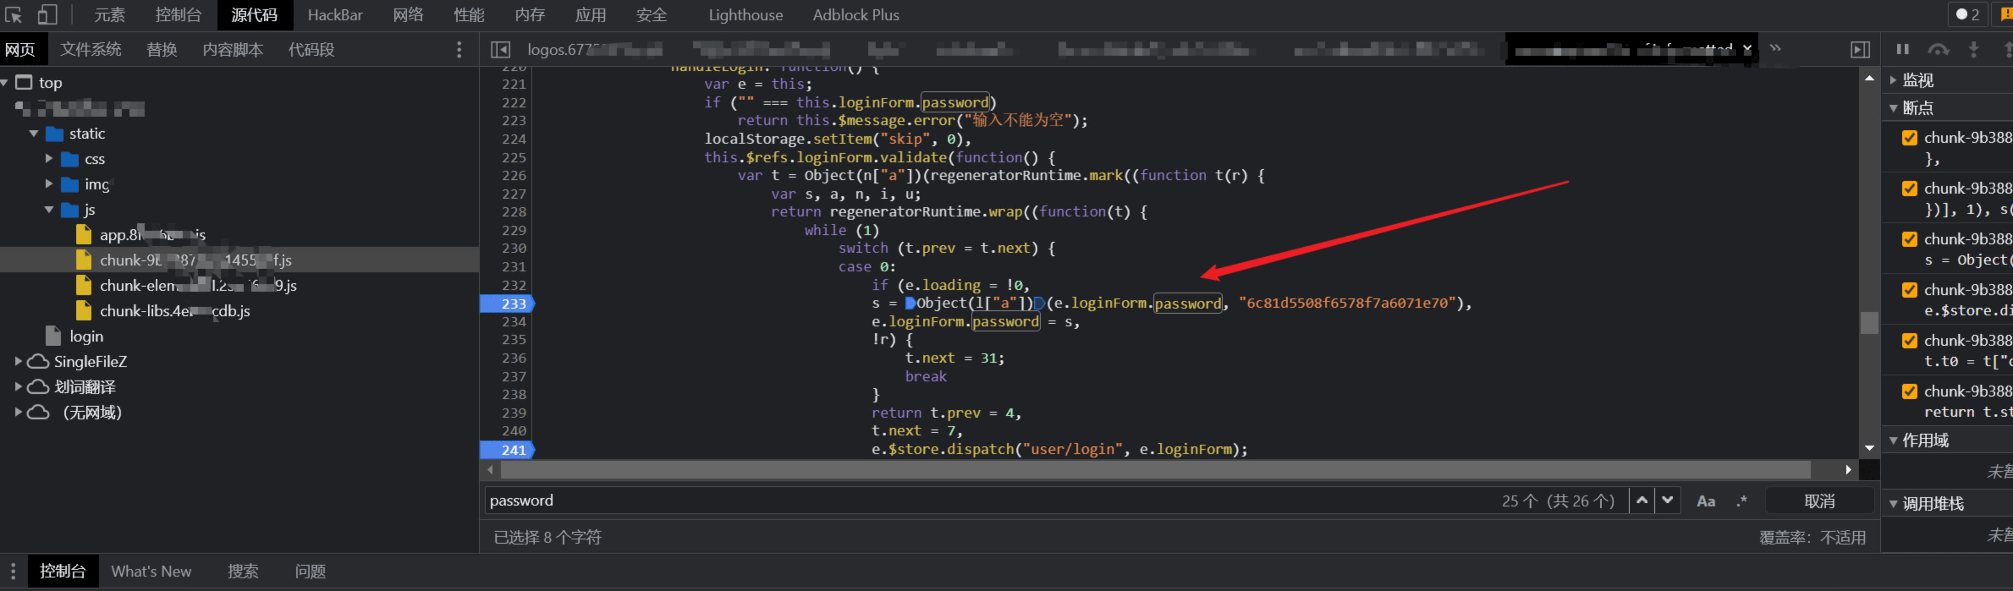The image size is (2013, 591).
Task: Click the pause script execution icon
Action: click(x=1902, y=49)
